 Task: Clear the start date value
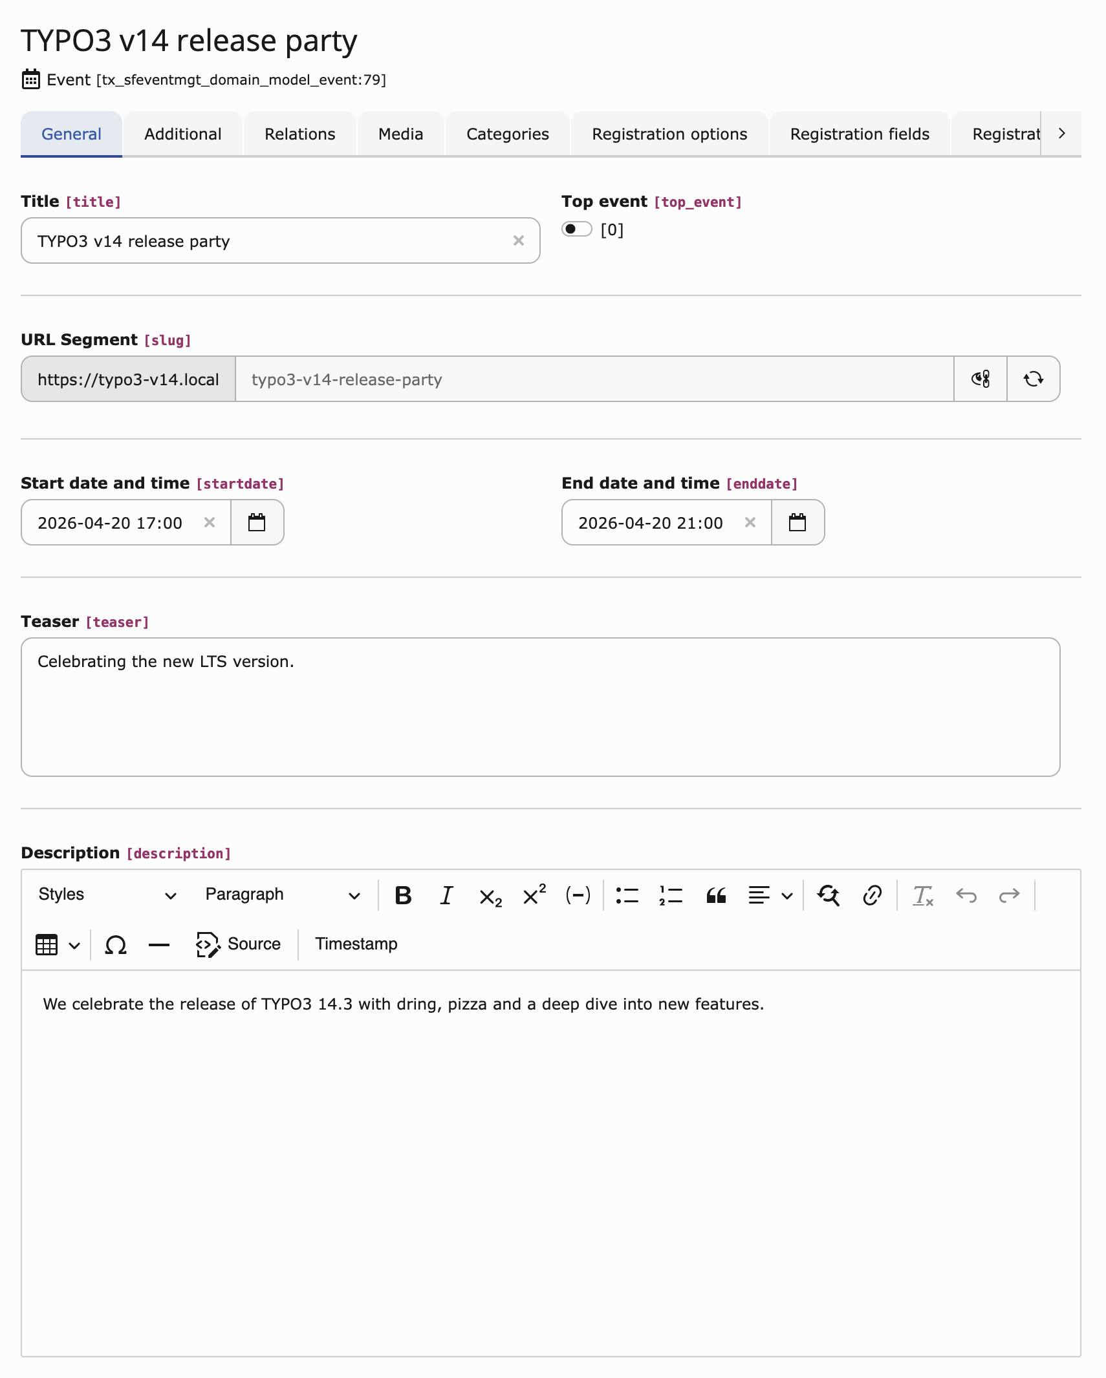tap(210, 522)
